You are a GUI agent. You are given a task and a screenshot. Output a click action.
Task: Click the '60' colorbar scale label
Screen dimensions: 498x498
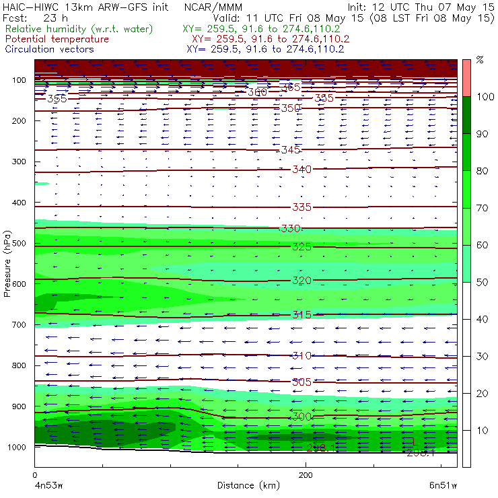pos(482,245)
